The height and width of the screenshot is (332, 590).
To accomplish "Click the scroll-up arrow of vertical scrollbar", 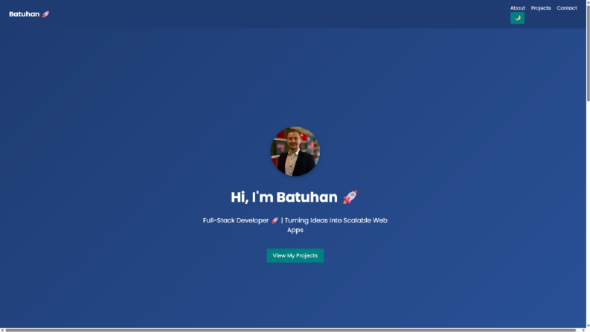I will [588, 2].
